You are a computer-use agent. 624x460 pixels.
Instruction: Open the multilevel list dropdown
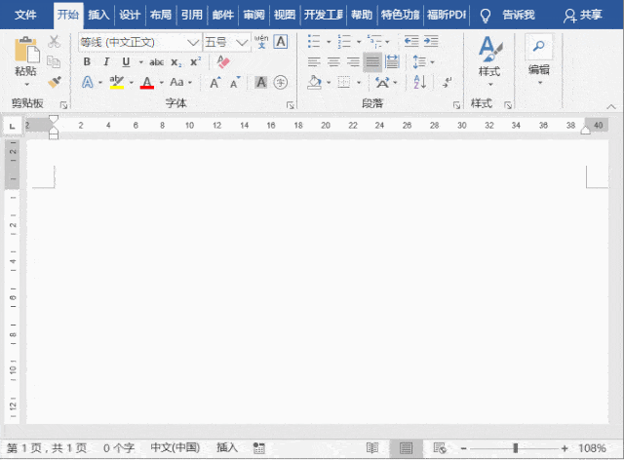(x=388, y=42)
